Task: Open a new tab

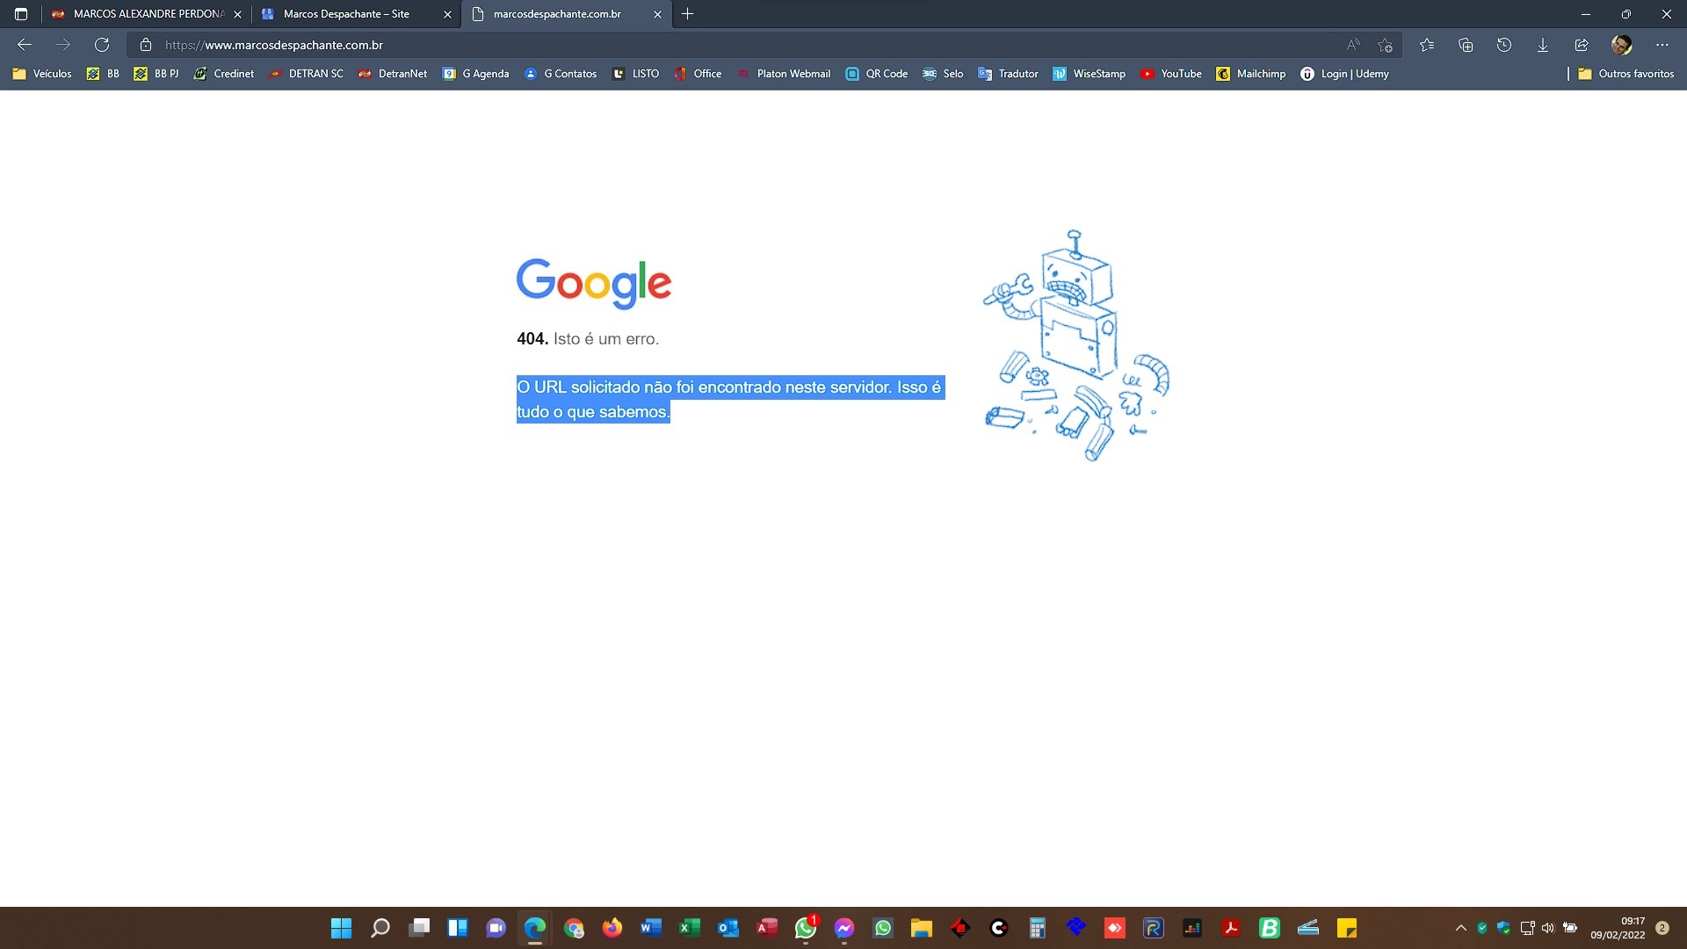Action: 688,14
